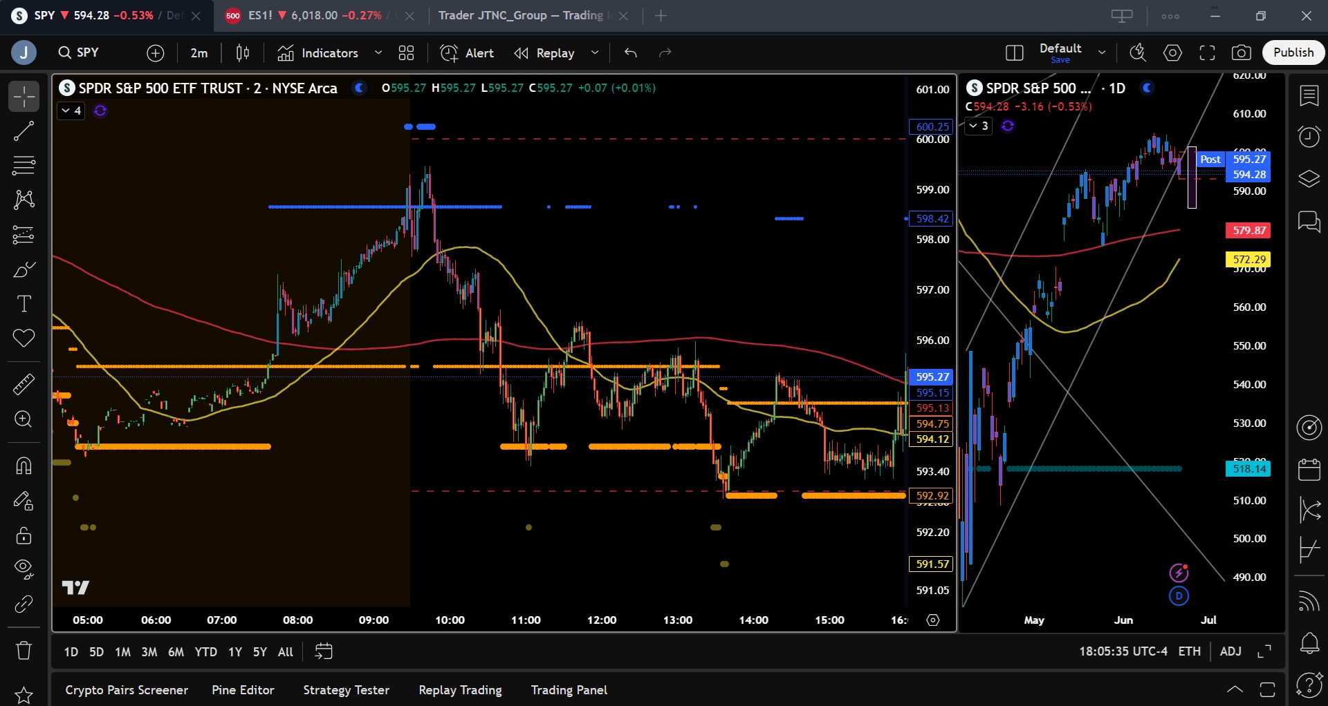Open the chart timezone menu
Image resolution: width=1328 pixels, height=706 pixels.
click(1123, 651)
